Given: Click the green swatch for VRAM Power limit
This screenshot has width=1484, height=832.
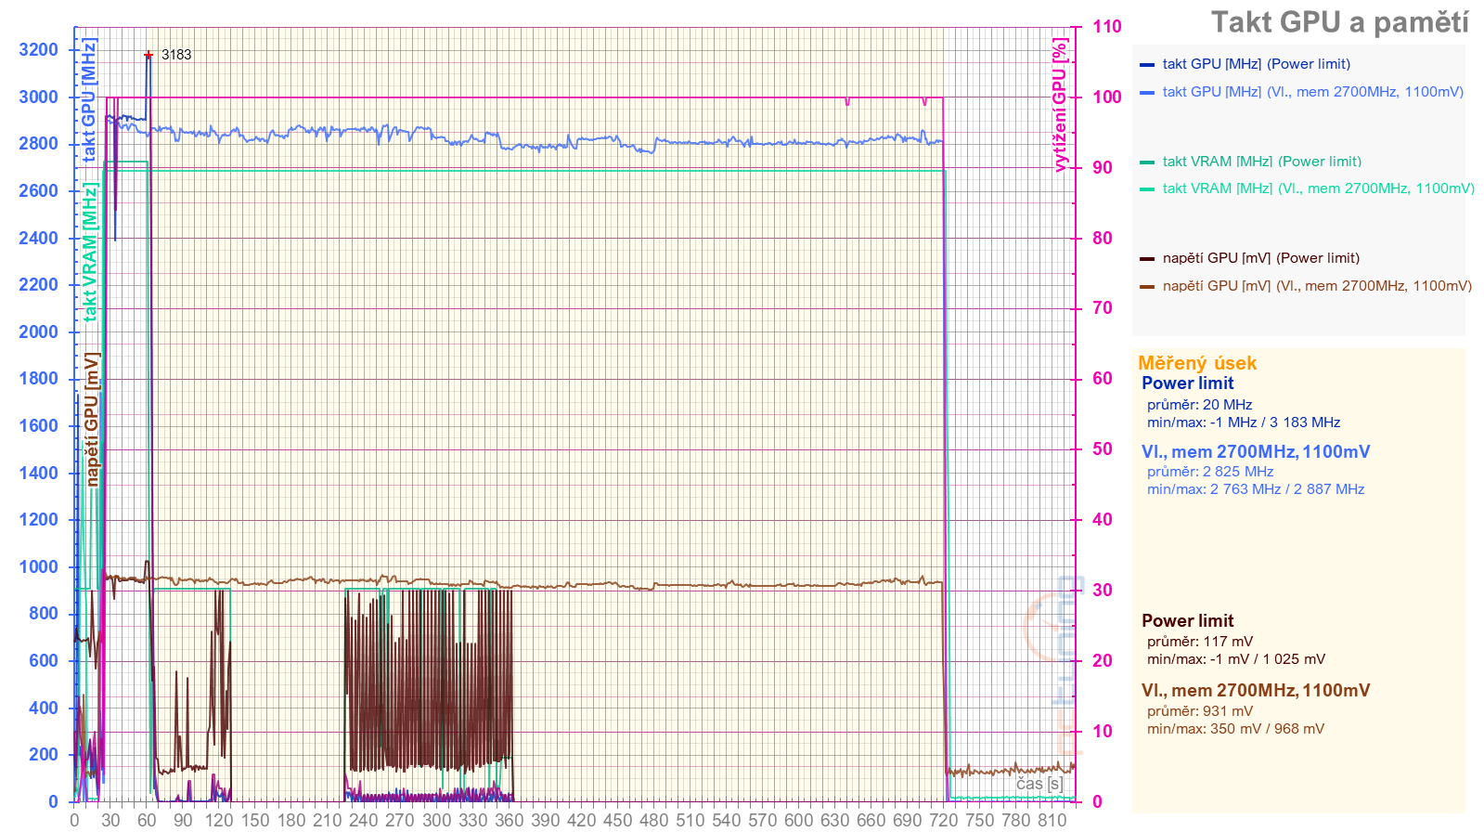Looking at the screenshot, I should [1147, 162].
